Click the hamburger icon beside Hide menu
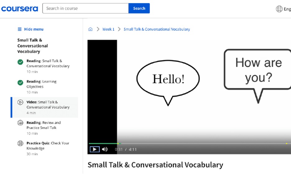Image resolution: width=291 pixels, height=174 pixels. coord(20,29)
